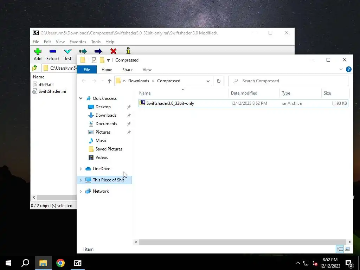Open the Edit menu in 7-Zip
Screen dimensions: 360x270
click(x=47, y=42)
